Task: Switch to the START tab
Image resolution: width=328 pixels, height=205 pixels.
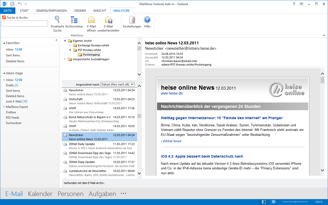Action: (x=24, y=11)
